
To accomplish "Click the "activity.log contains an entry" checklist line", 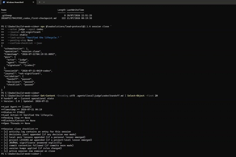I will (x=36, y=132).
